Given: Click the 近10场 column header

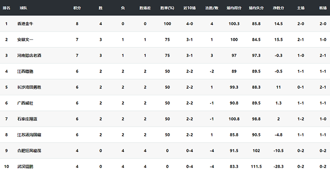Looking at the screenshot, I should pos(189,8).
